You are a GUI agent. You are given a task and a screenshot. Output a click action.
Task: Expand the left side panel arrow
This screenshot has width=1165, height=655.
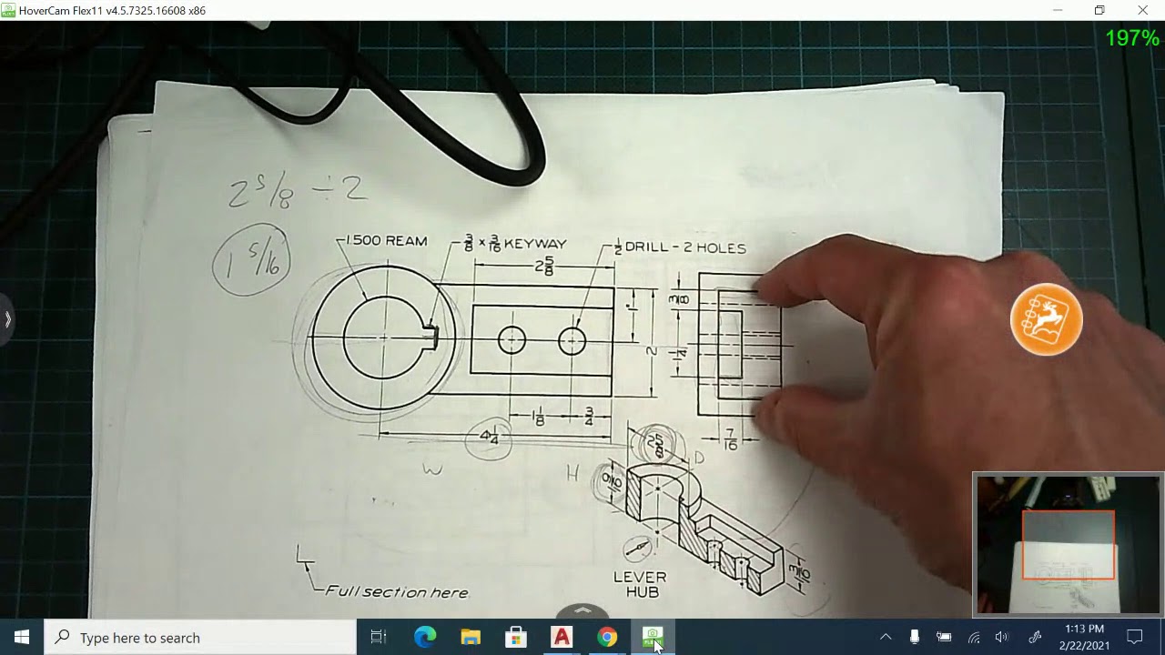pos(6,319)
